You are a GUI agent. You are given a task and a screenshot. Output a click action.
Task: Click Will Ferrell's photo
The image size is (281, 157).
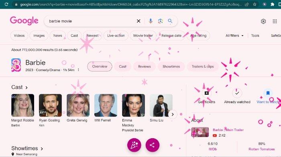106,105
